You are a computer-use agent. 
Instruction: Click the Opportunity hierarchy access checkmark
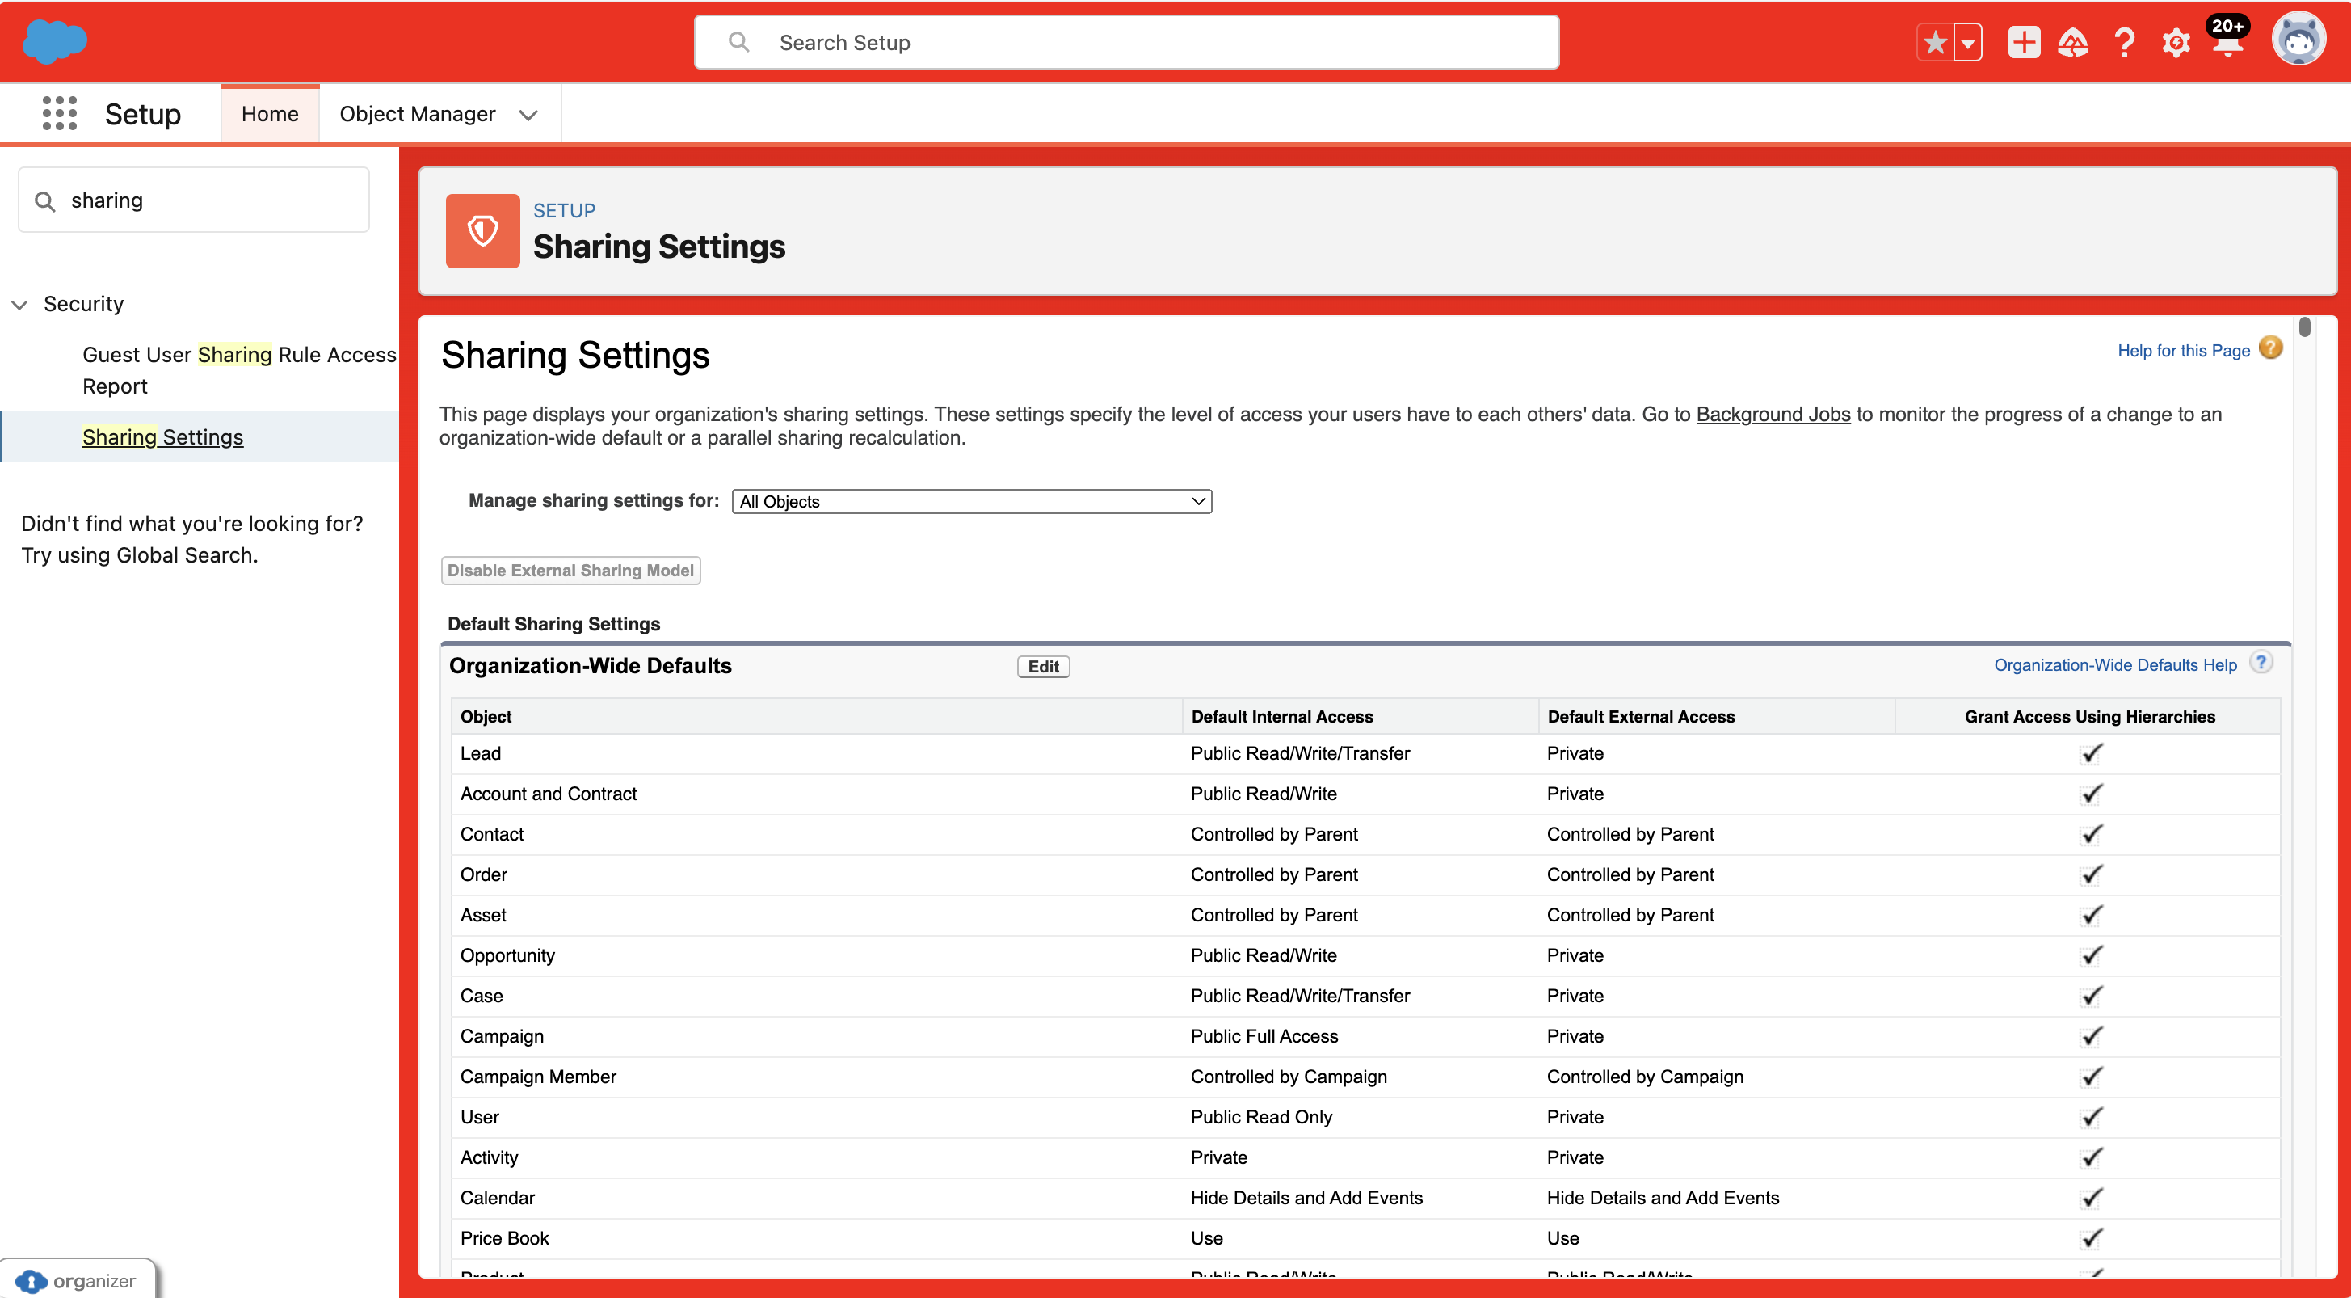click(2090, 955)
